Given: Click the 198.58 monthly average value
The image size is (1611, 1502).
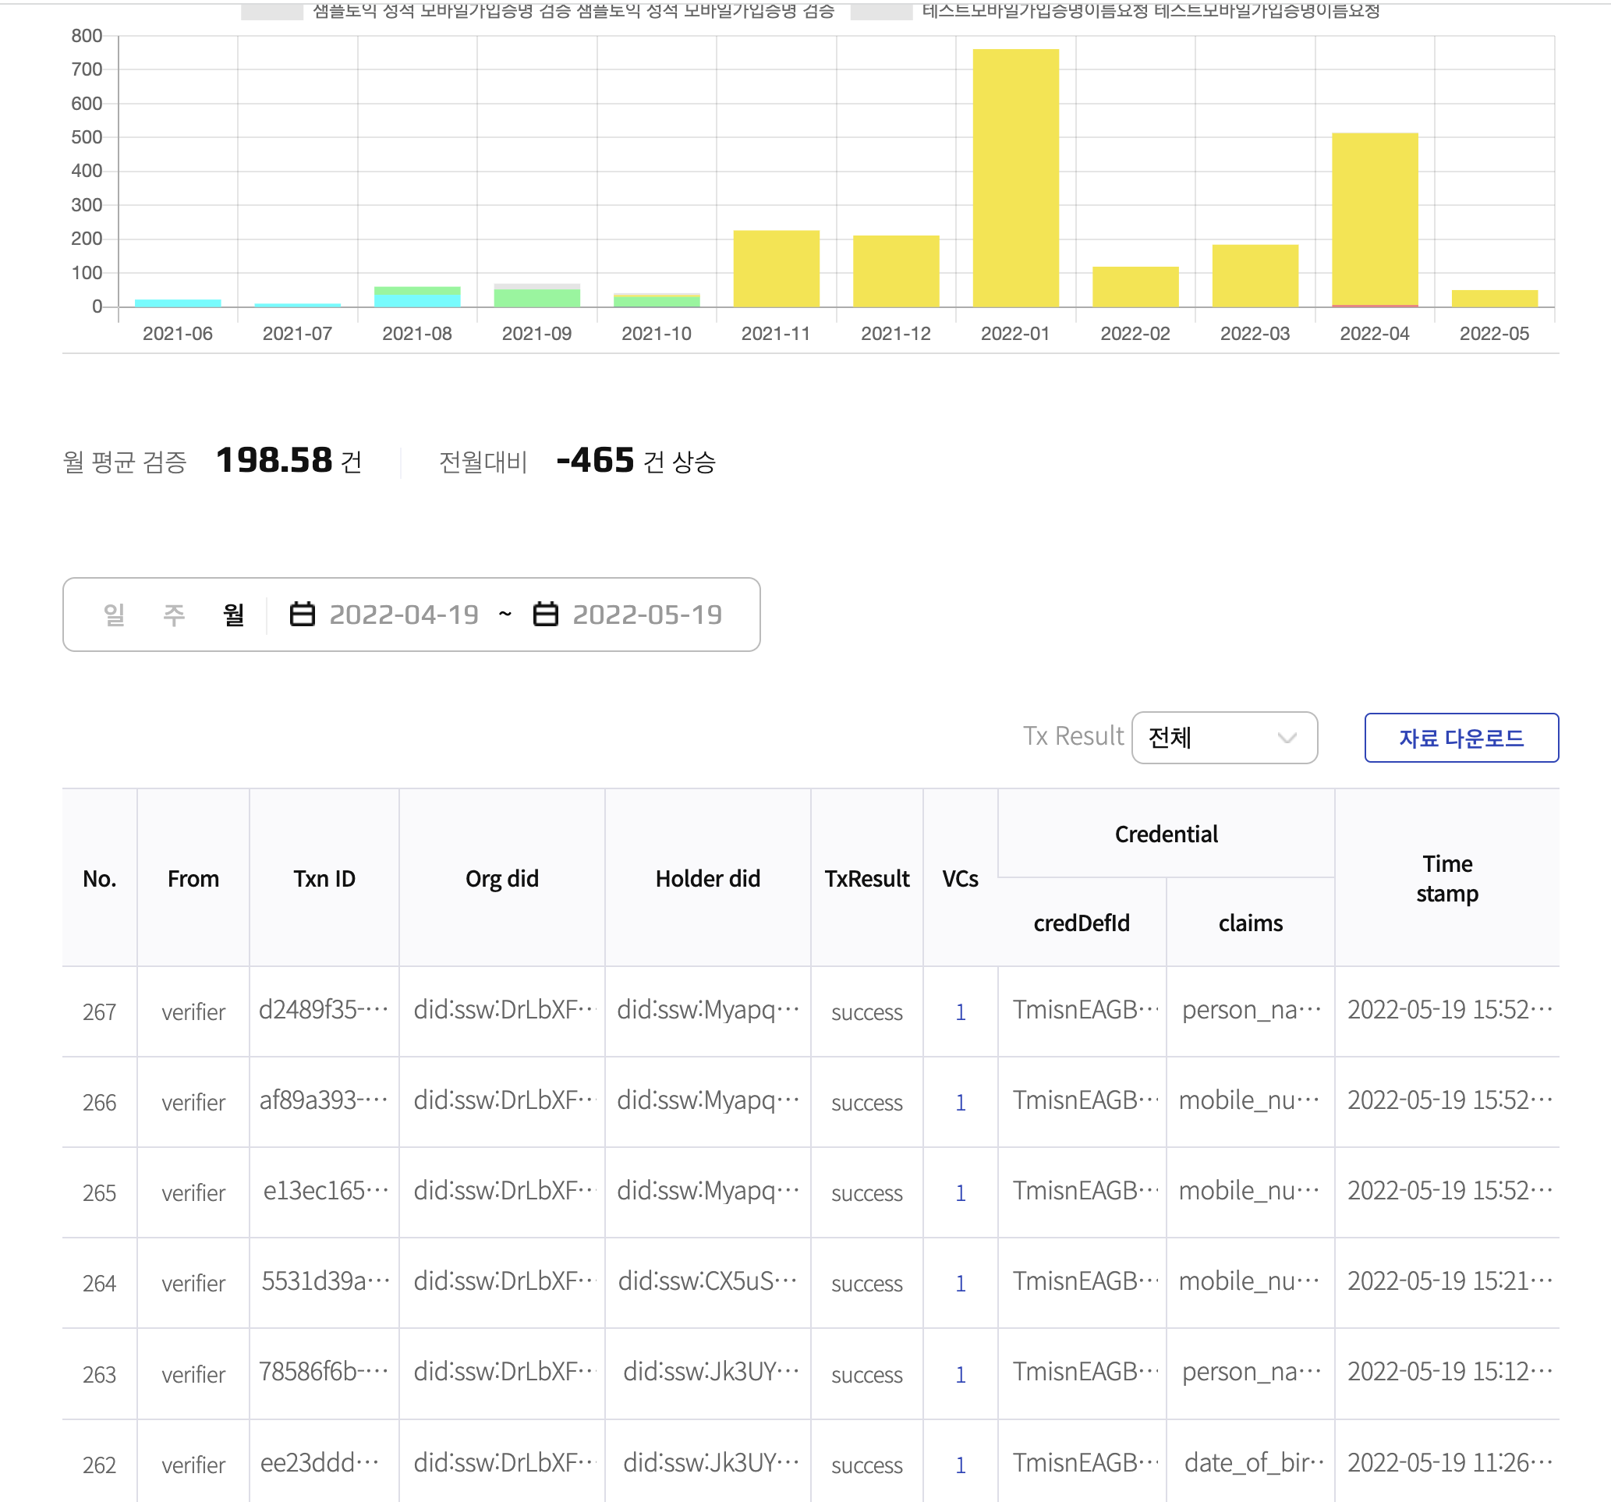Looking at the screenshot, I should point(274,460).
